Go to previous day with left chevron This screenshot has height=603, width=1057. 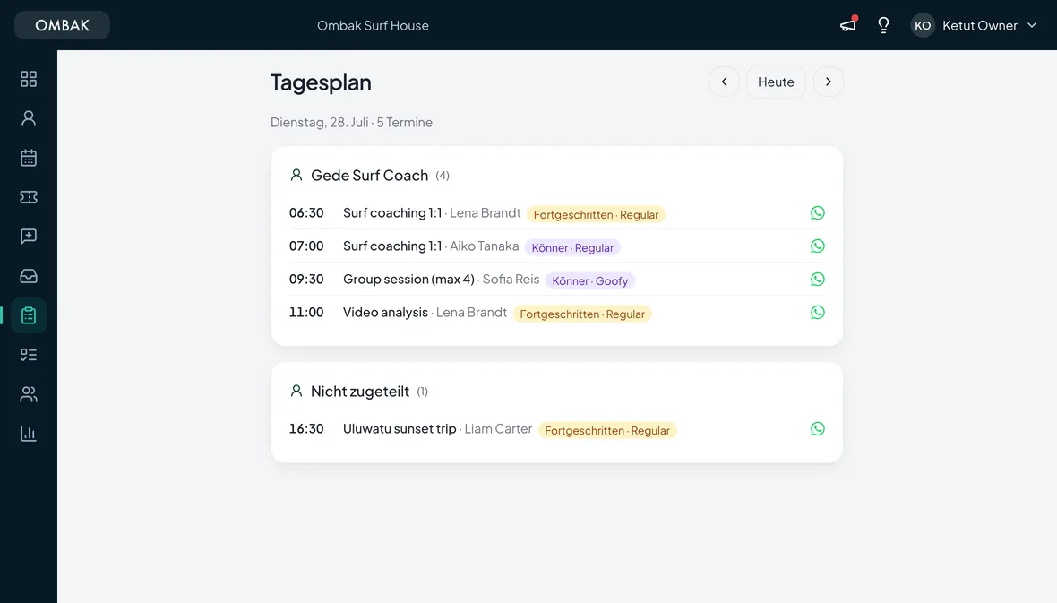point(724,82)
